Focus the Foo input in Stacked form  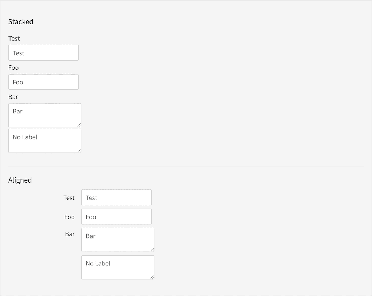[44, 82]
